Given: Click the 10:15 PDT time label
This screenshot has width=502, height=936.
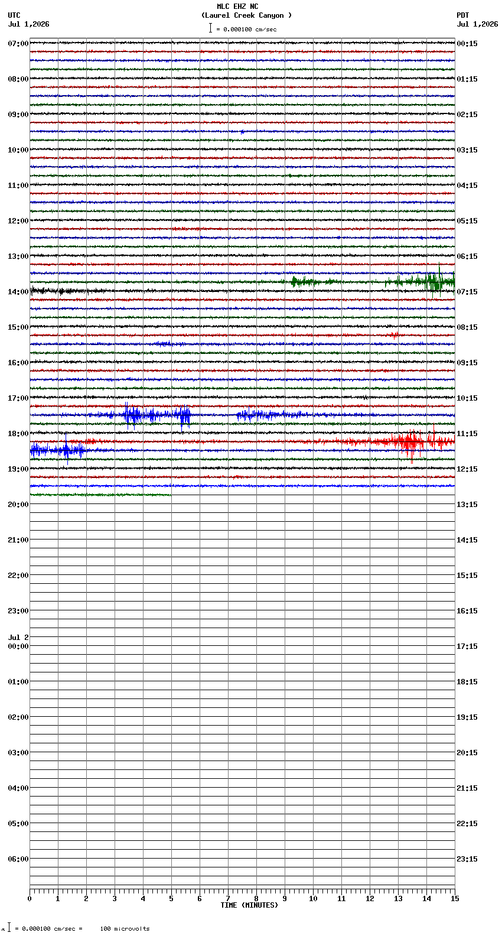Looking at the screenshot, I should click(x=467, y=398).
